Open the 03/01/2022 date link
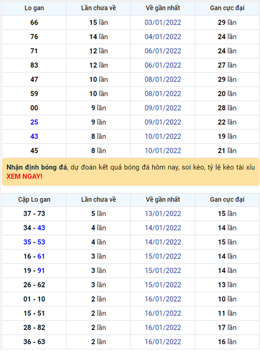 pyautogui.click(x=162, y=22)
